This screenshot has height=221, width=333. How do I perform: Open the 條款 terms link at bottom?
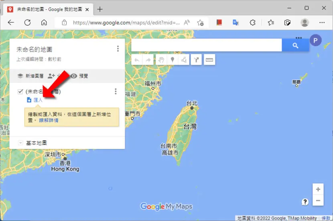(326, 218)
